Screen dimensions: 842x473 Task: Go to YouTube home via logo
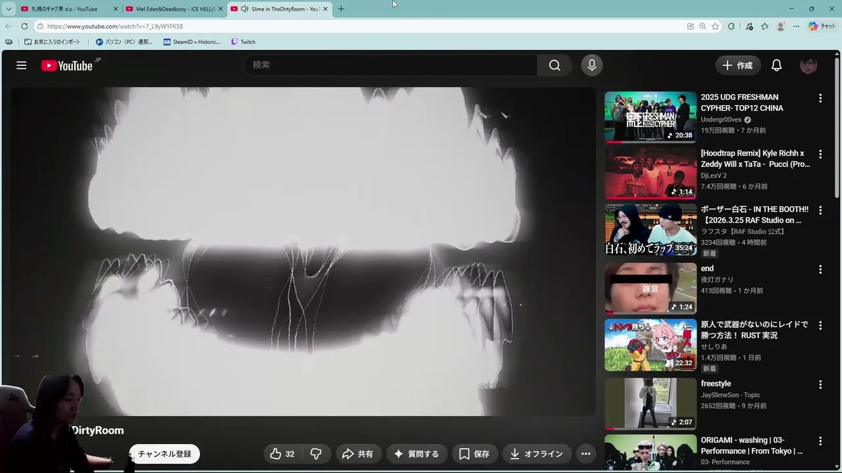[x=67, y=65]
